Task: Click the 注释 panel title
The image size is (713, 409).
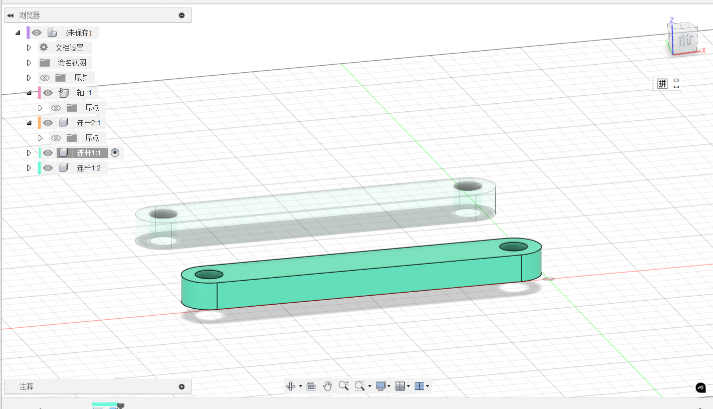Action: tap(27, 386)
